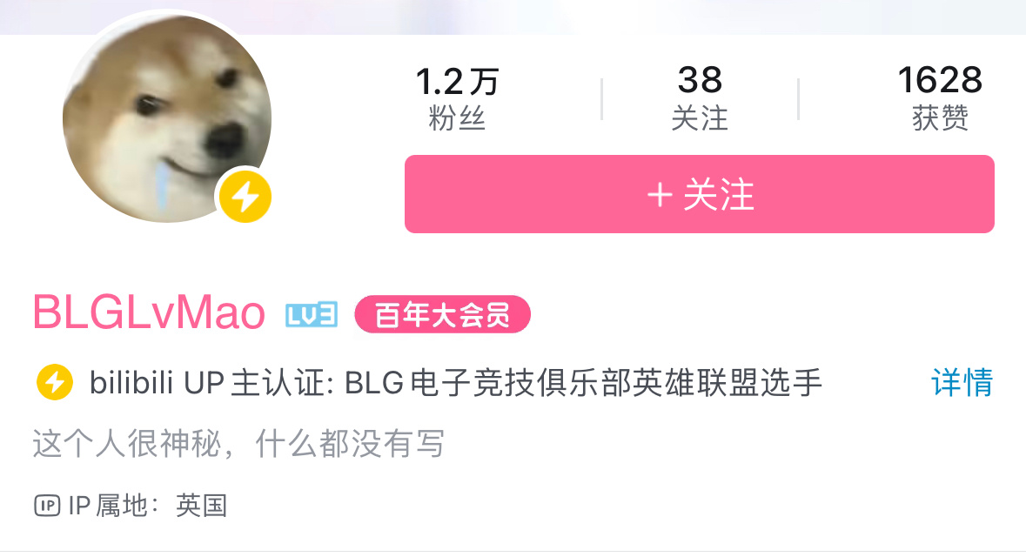1026x557 pixels.
Task: Click the 获赞 label under 1628
Action: [940, 118]
